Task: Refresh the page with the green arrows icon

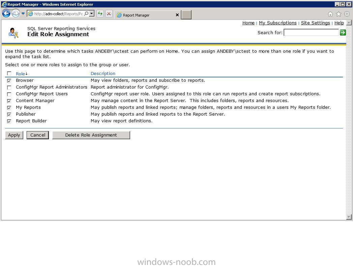Action: point(100,14)
